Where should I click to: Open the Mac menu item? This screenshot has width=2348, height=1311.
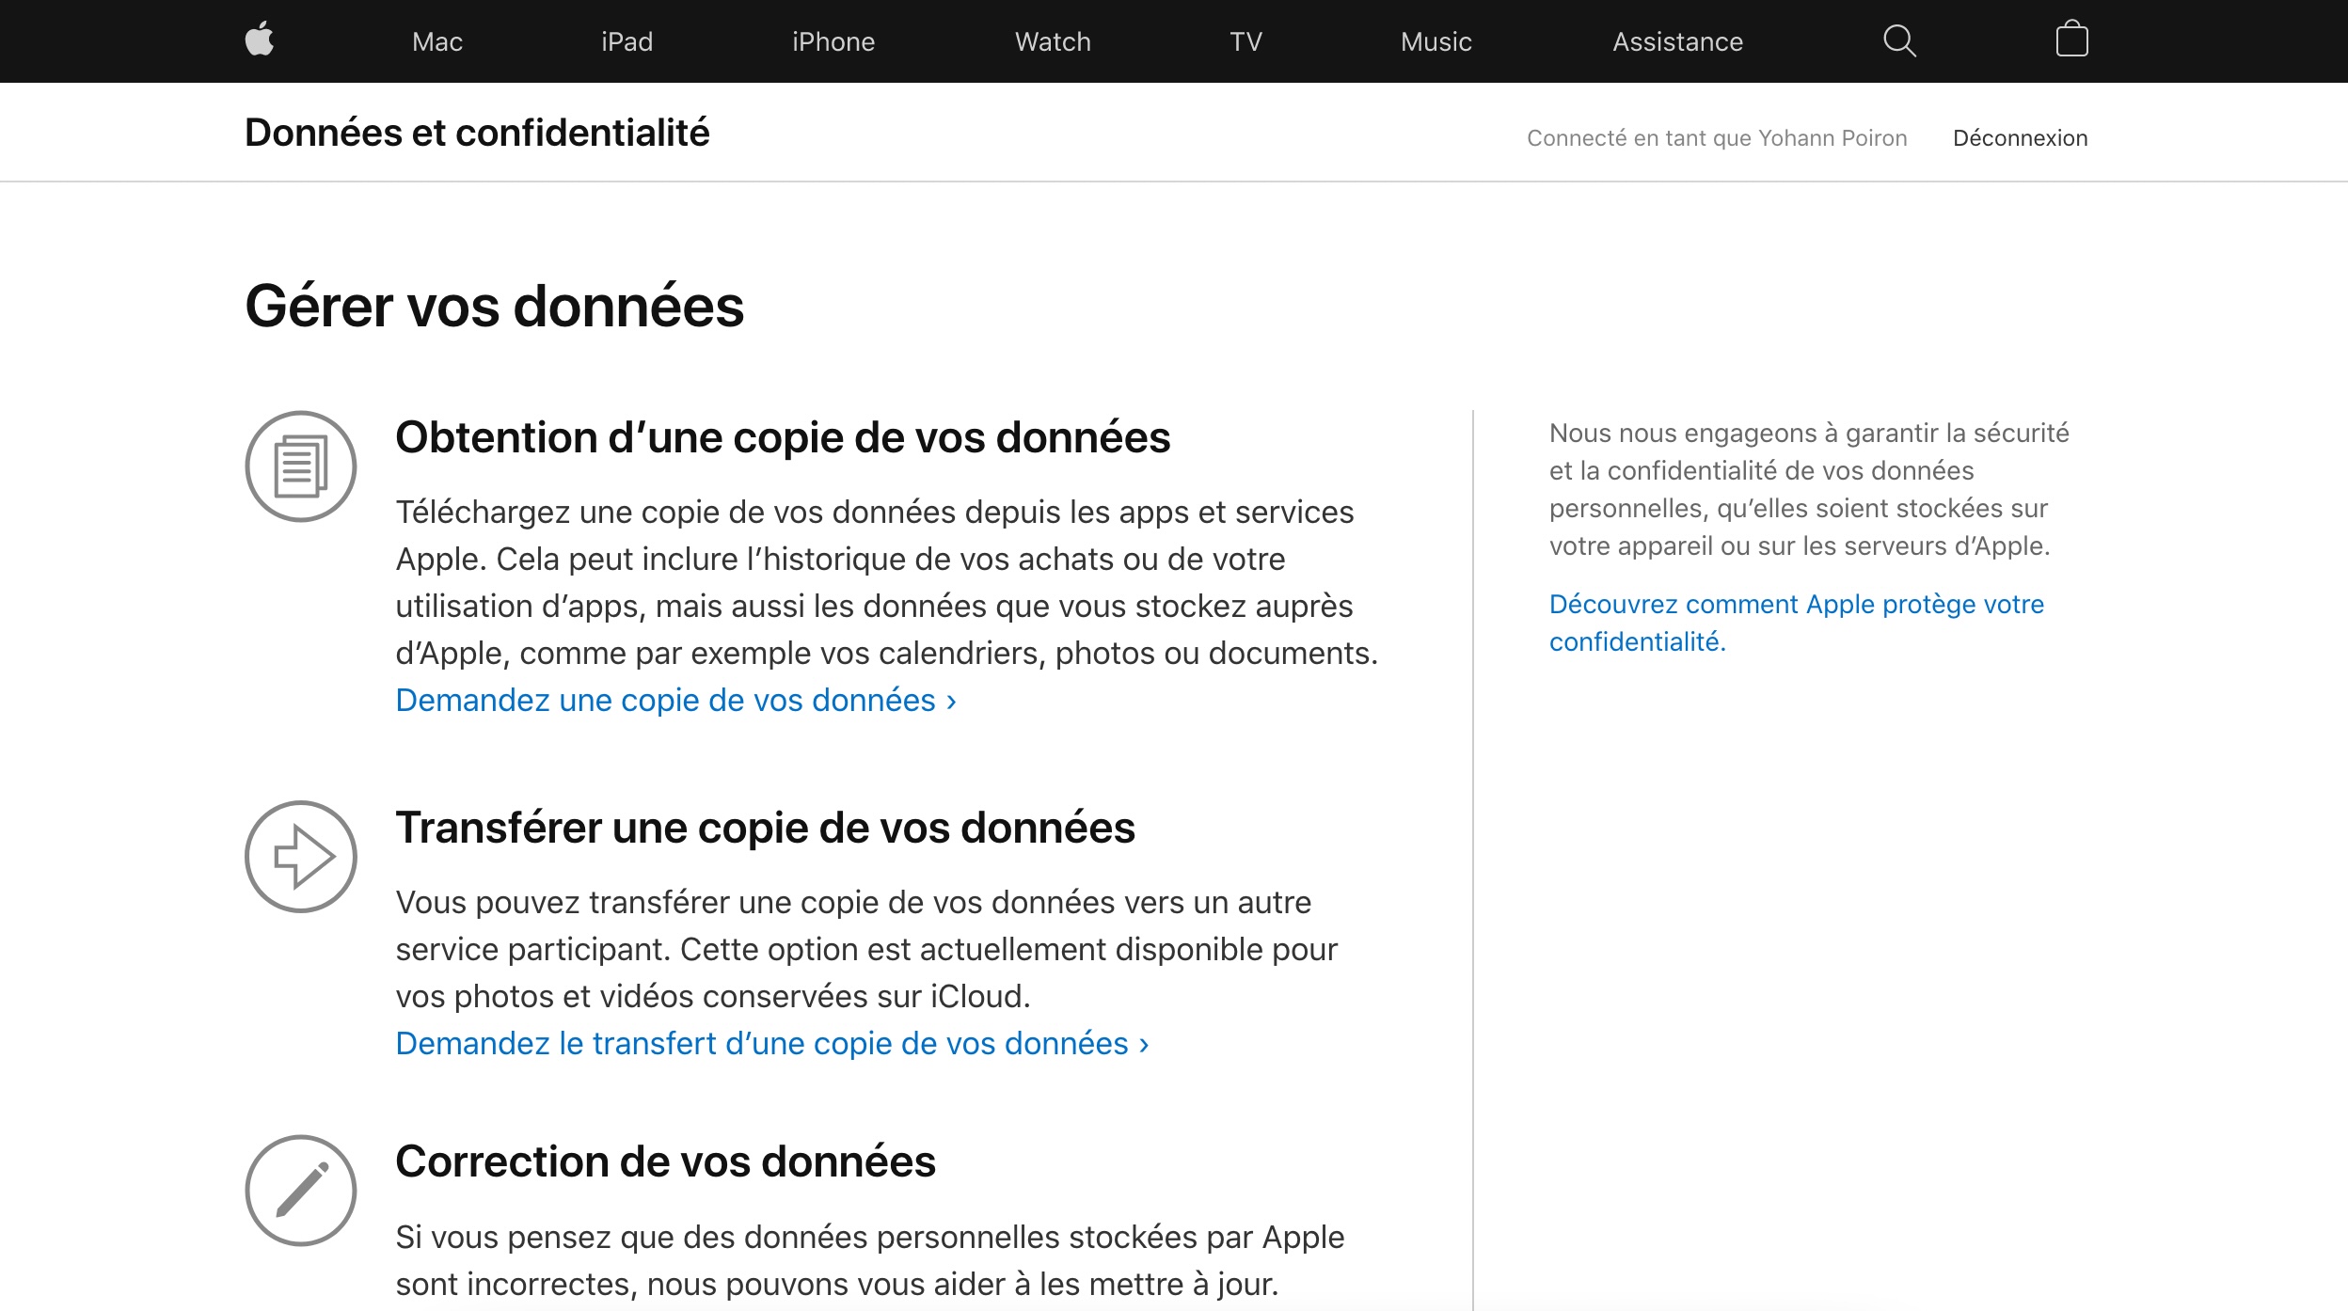[437, 41]
